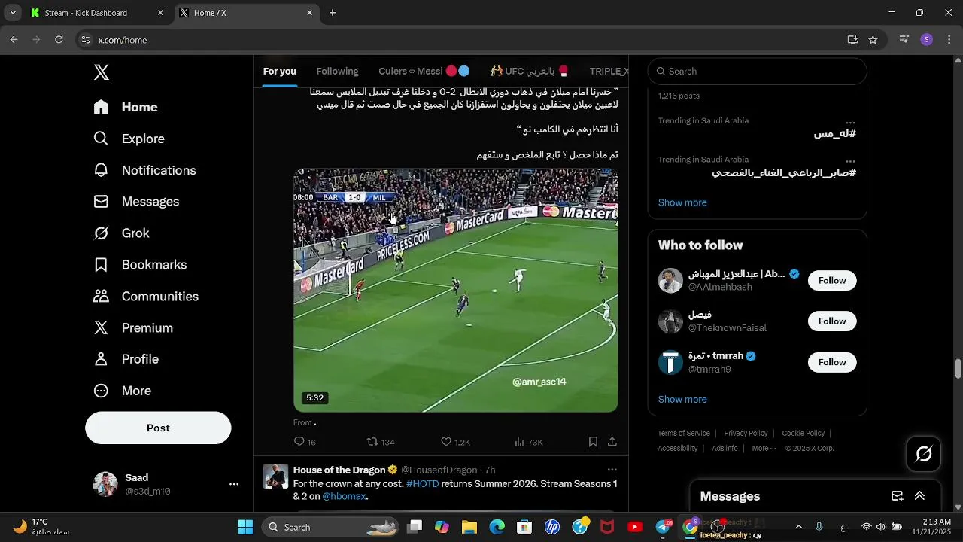
Task: Follow @AAlmehbash
Action: tap(832, 280)
